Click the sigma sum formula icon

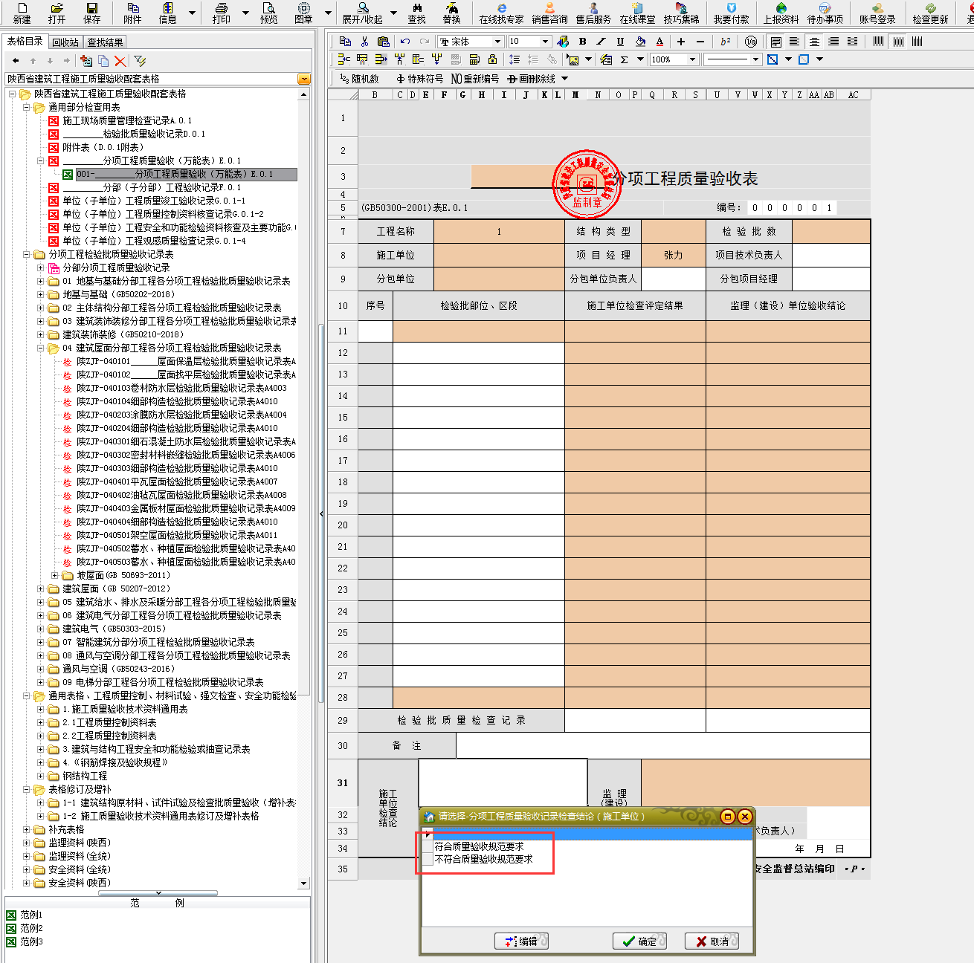pos(625,59)
